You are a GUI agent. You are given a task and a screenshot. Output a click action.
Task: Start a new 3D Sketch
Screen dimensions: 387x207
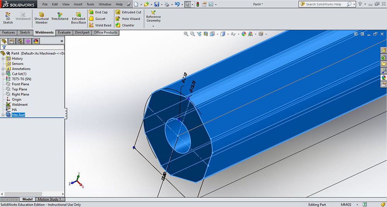8,18
